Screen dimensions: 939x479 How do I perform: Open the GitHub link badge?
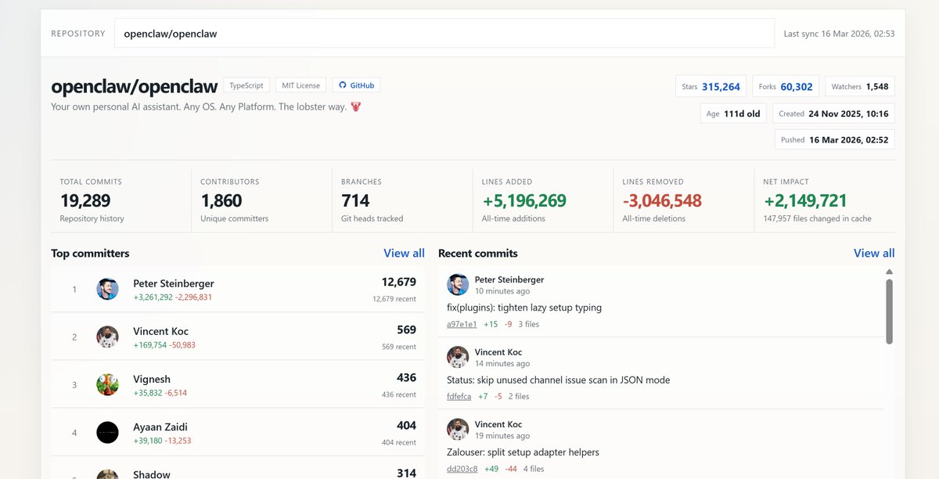(356, 85)
